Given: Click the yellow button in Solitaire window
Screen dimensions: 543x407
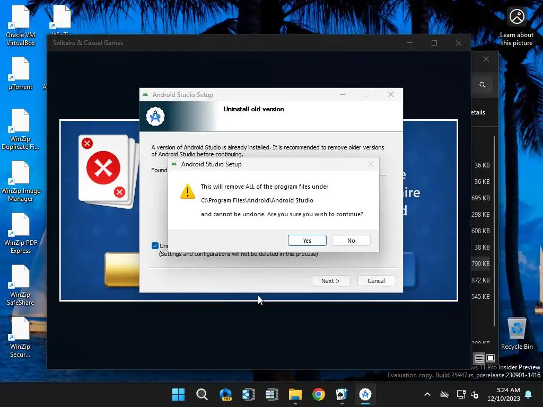Looking at the screenshot, I should pos(122,270).
